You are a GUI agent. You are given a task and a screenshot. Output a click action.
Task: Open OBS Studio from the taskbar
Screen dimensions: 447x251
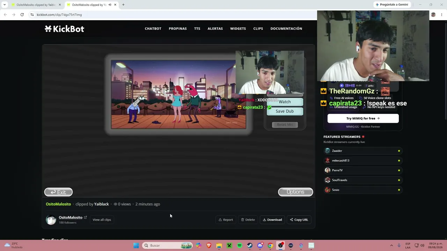(x=280, y=245)
